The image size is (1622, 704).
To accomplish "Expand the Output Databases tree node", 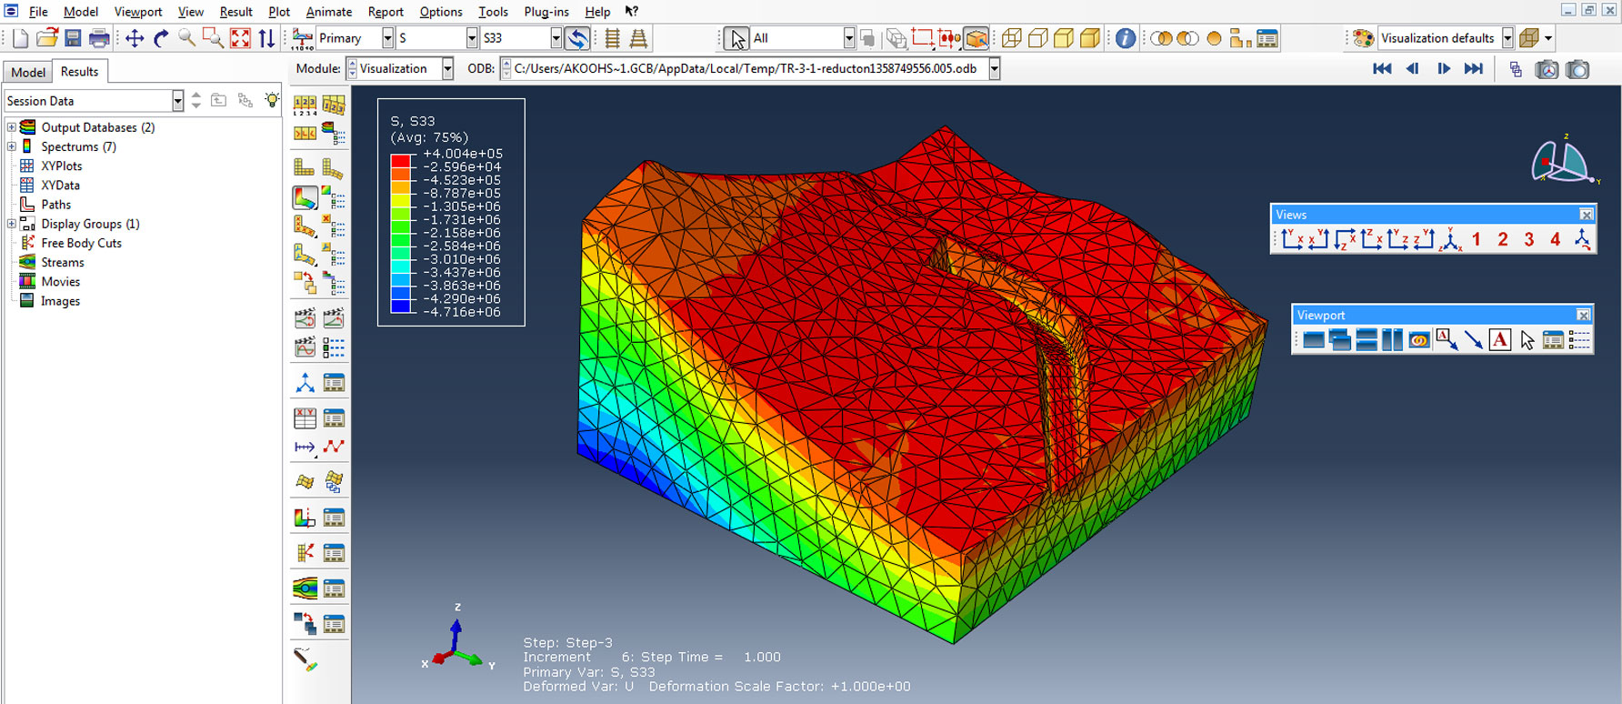I will pos(12,127).
